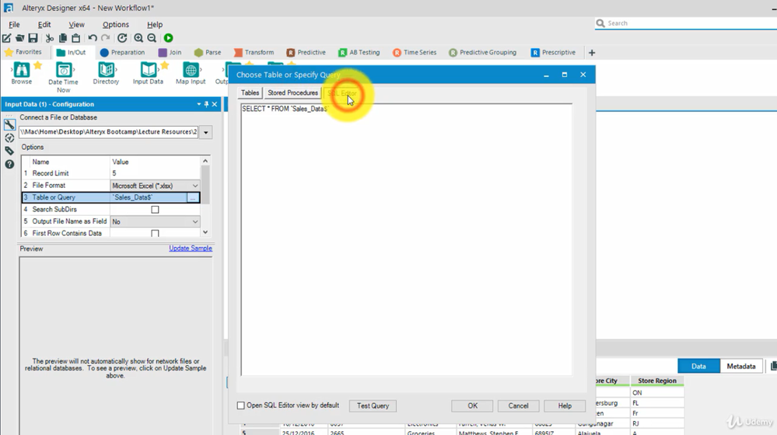This screenshot has width=777, height=435.
Task: Open a workflow with the folder icon
Action: point(19,38)
